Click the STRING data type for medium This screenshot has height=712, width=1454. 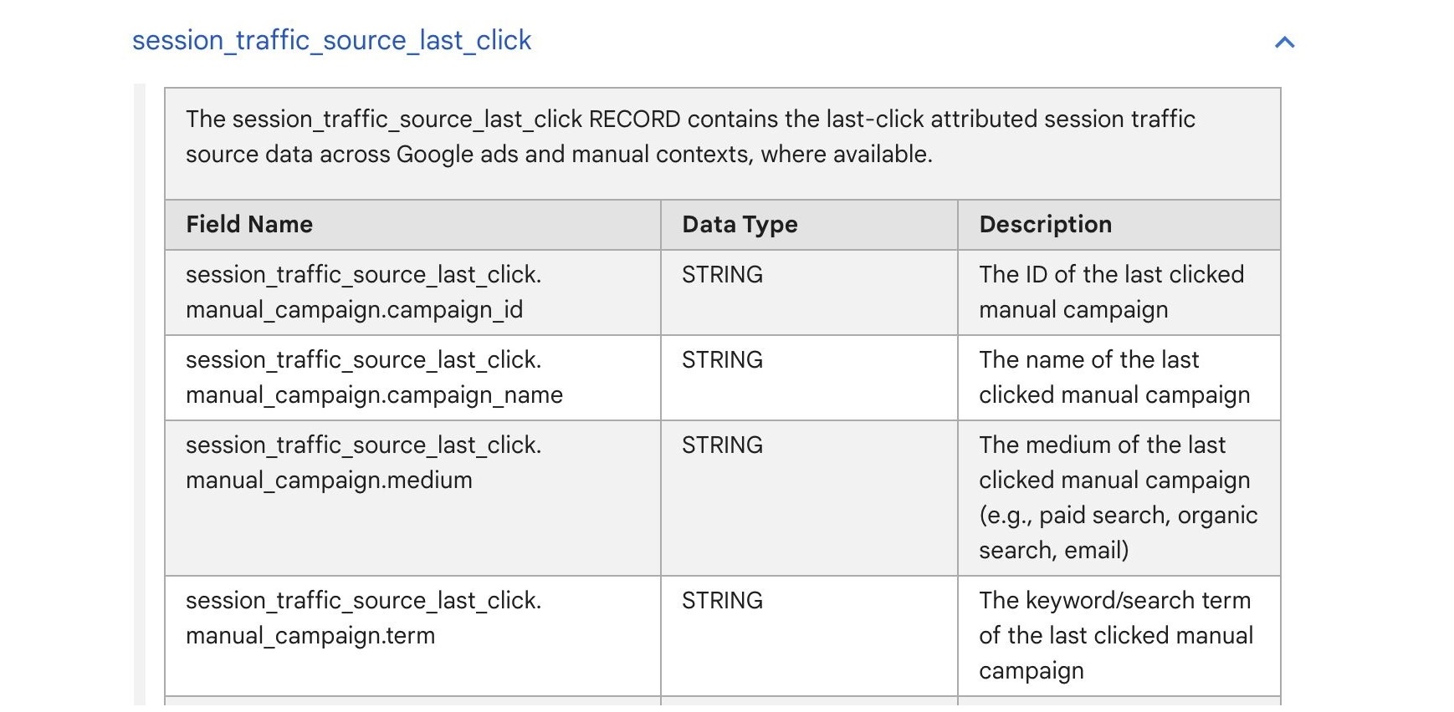[722, 445]
